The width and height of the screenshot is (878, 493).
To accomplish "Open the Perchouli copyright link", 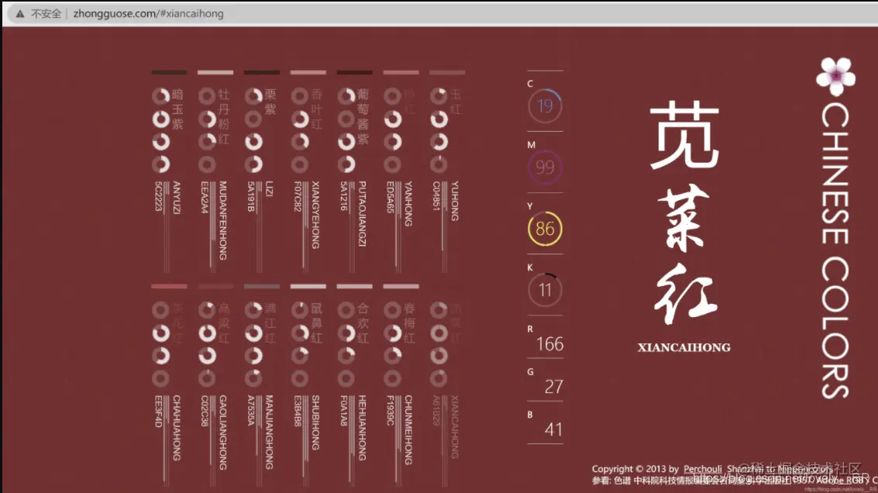I will (702, 468).
